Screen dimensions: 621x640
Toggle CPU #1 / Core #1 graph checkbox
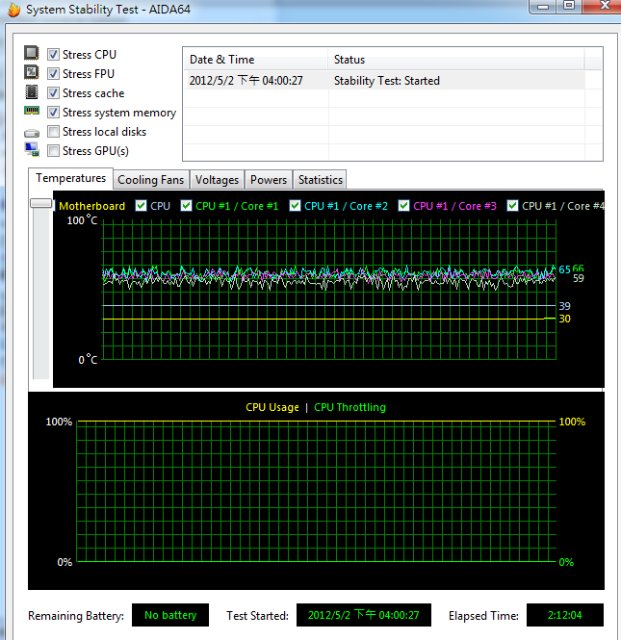pyautogui.click(x=186, y=206)
